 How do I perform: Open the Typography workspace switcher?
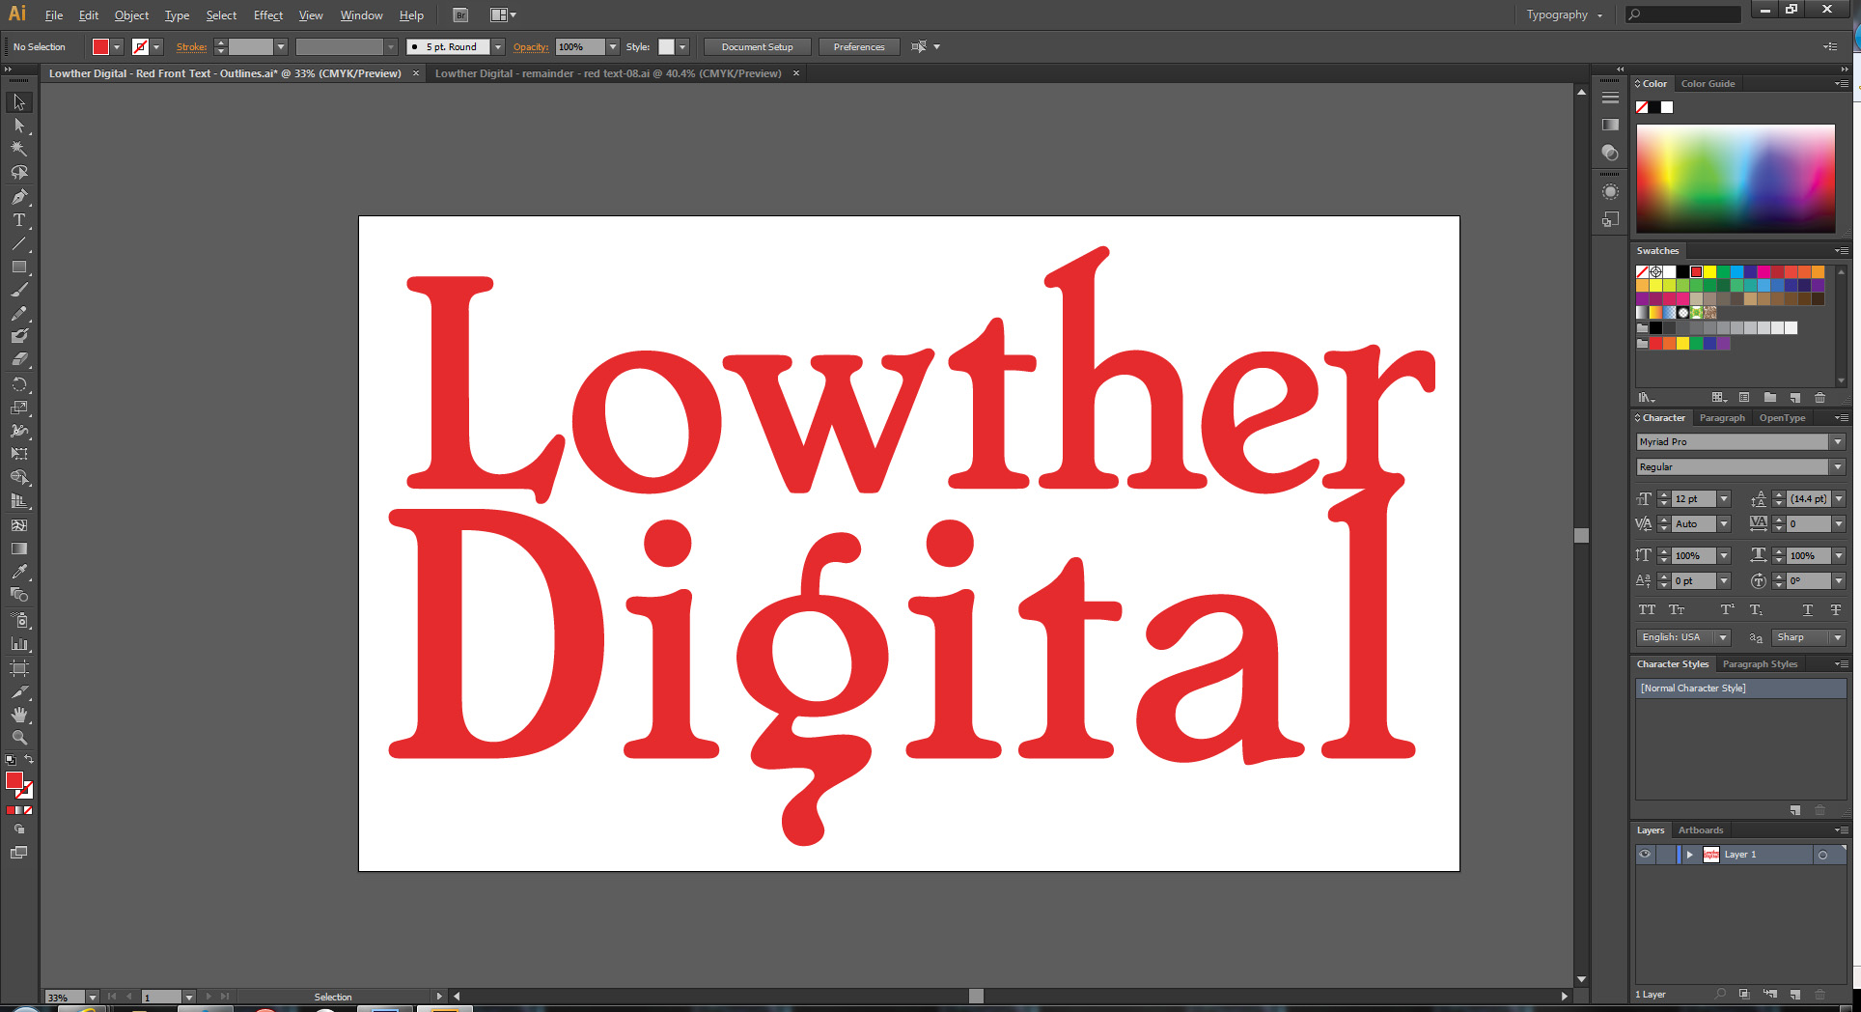click(1565, 15)
